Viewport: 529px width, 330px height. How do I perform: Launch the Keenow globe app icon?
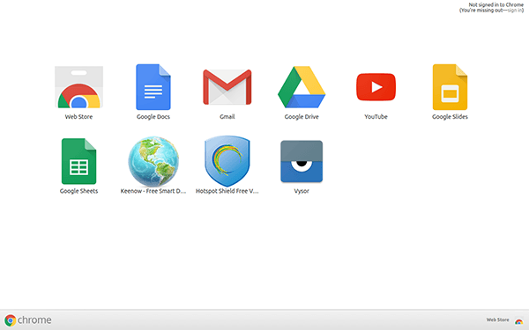pos(153,161)
